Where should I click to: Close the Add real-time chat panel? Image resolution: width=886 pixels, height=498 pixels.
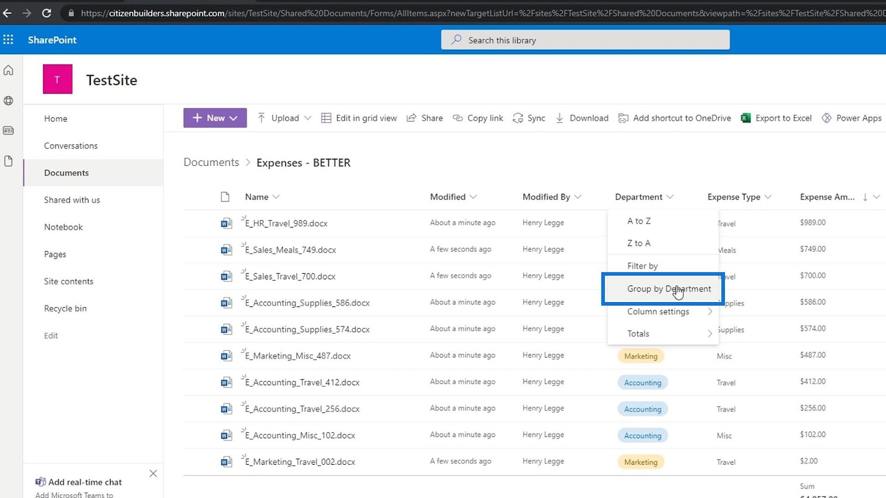[x=153, y=473]
